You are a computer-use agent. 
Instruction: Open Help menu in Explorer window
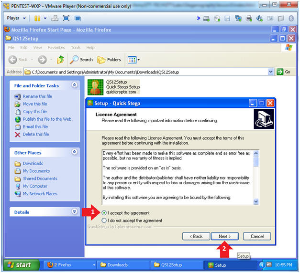pos(90,48)
